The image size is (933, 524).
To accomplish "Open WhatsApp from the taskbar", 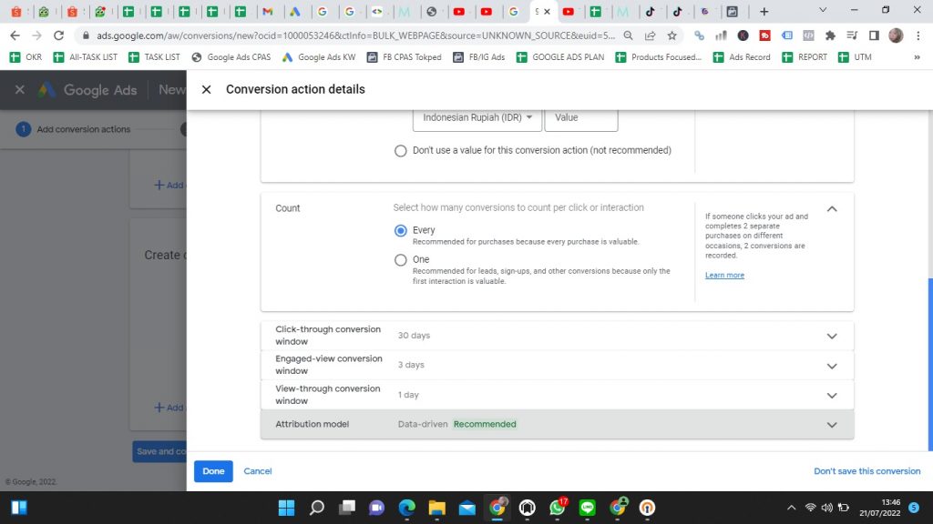I will [558, 508].
